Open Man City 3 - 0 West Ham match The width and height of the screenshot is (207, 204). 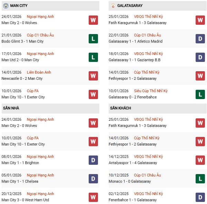25,200
